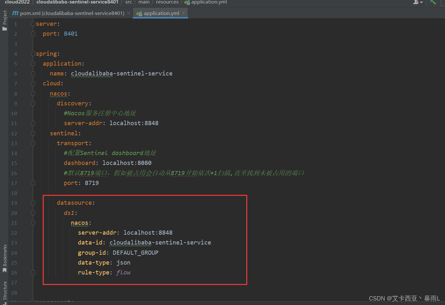Collapse the datasource block fold marker
Viewport: 445px width, 305px height.
tap(33, 203)
